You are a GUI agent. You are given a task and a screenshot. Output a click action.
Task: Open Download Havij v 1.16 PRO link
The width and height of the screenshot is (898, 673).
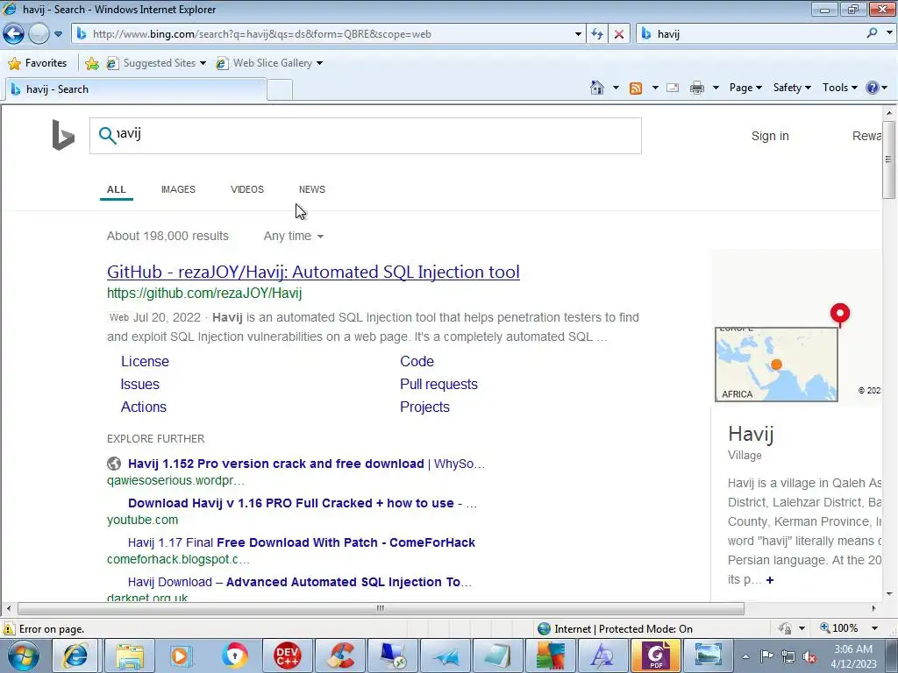303,503
